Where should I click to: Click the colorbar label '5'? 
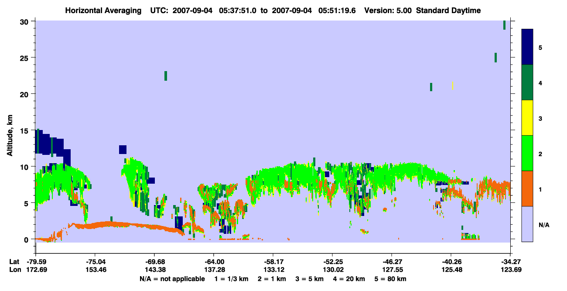point(540,47)
